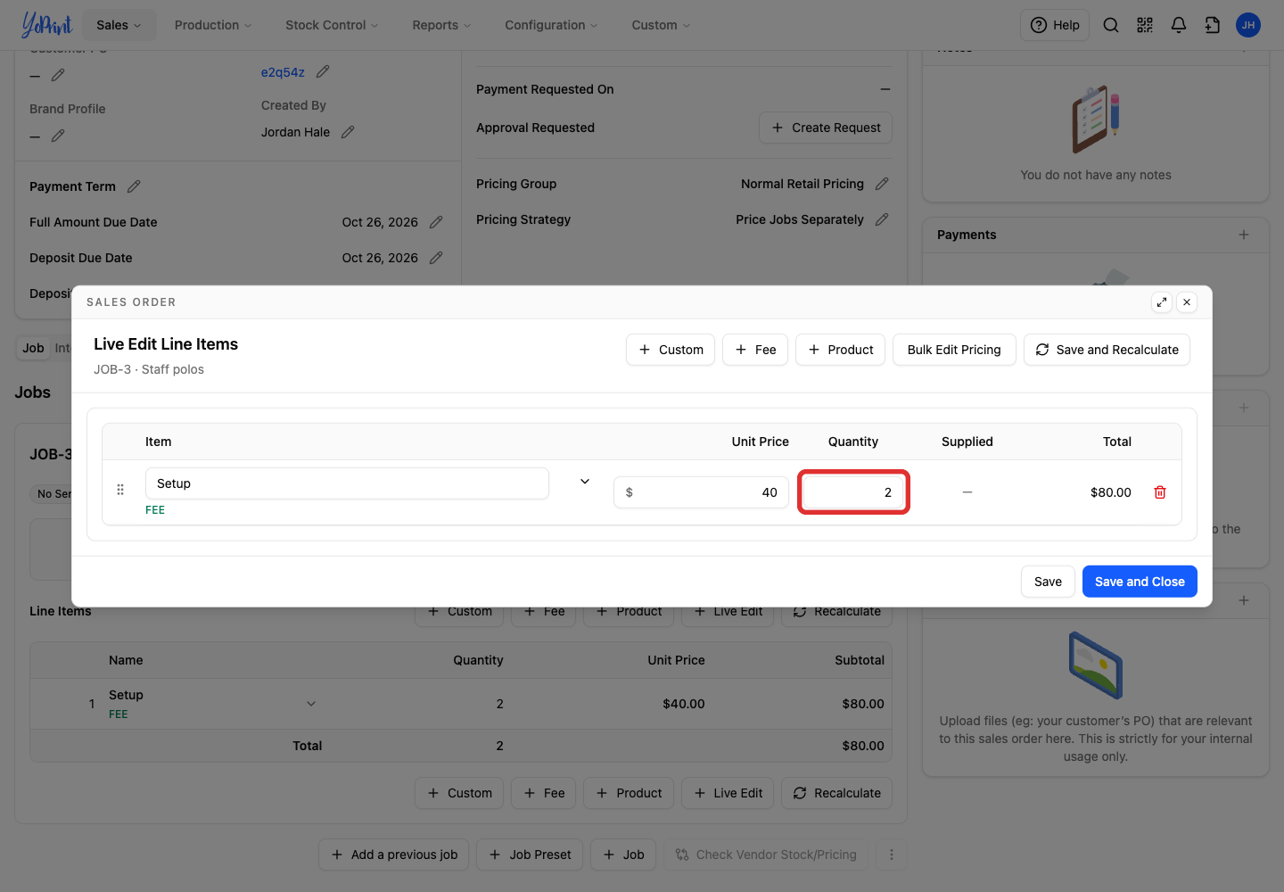Edit the Full Amount Due Date pencil
The height and width of the screenshot is (892, 1284).
(x=436, y=222)
